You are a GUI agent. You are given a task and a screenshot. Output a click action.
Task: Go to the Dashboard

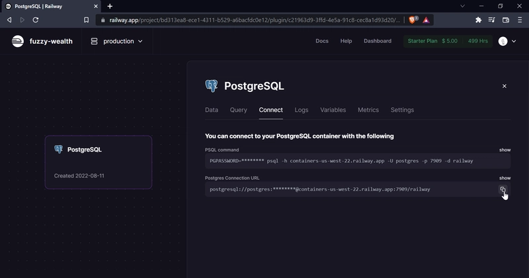(378, 41)
